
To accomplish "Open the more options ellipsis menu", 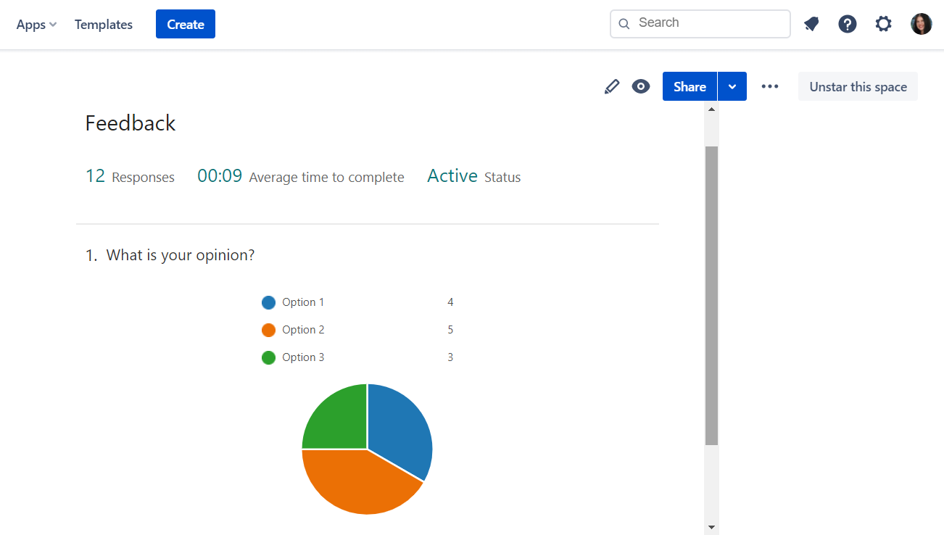I will pyautogui.click(x=769, y=86).
